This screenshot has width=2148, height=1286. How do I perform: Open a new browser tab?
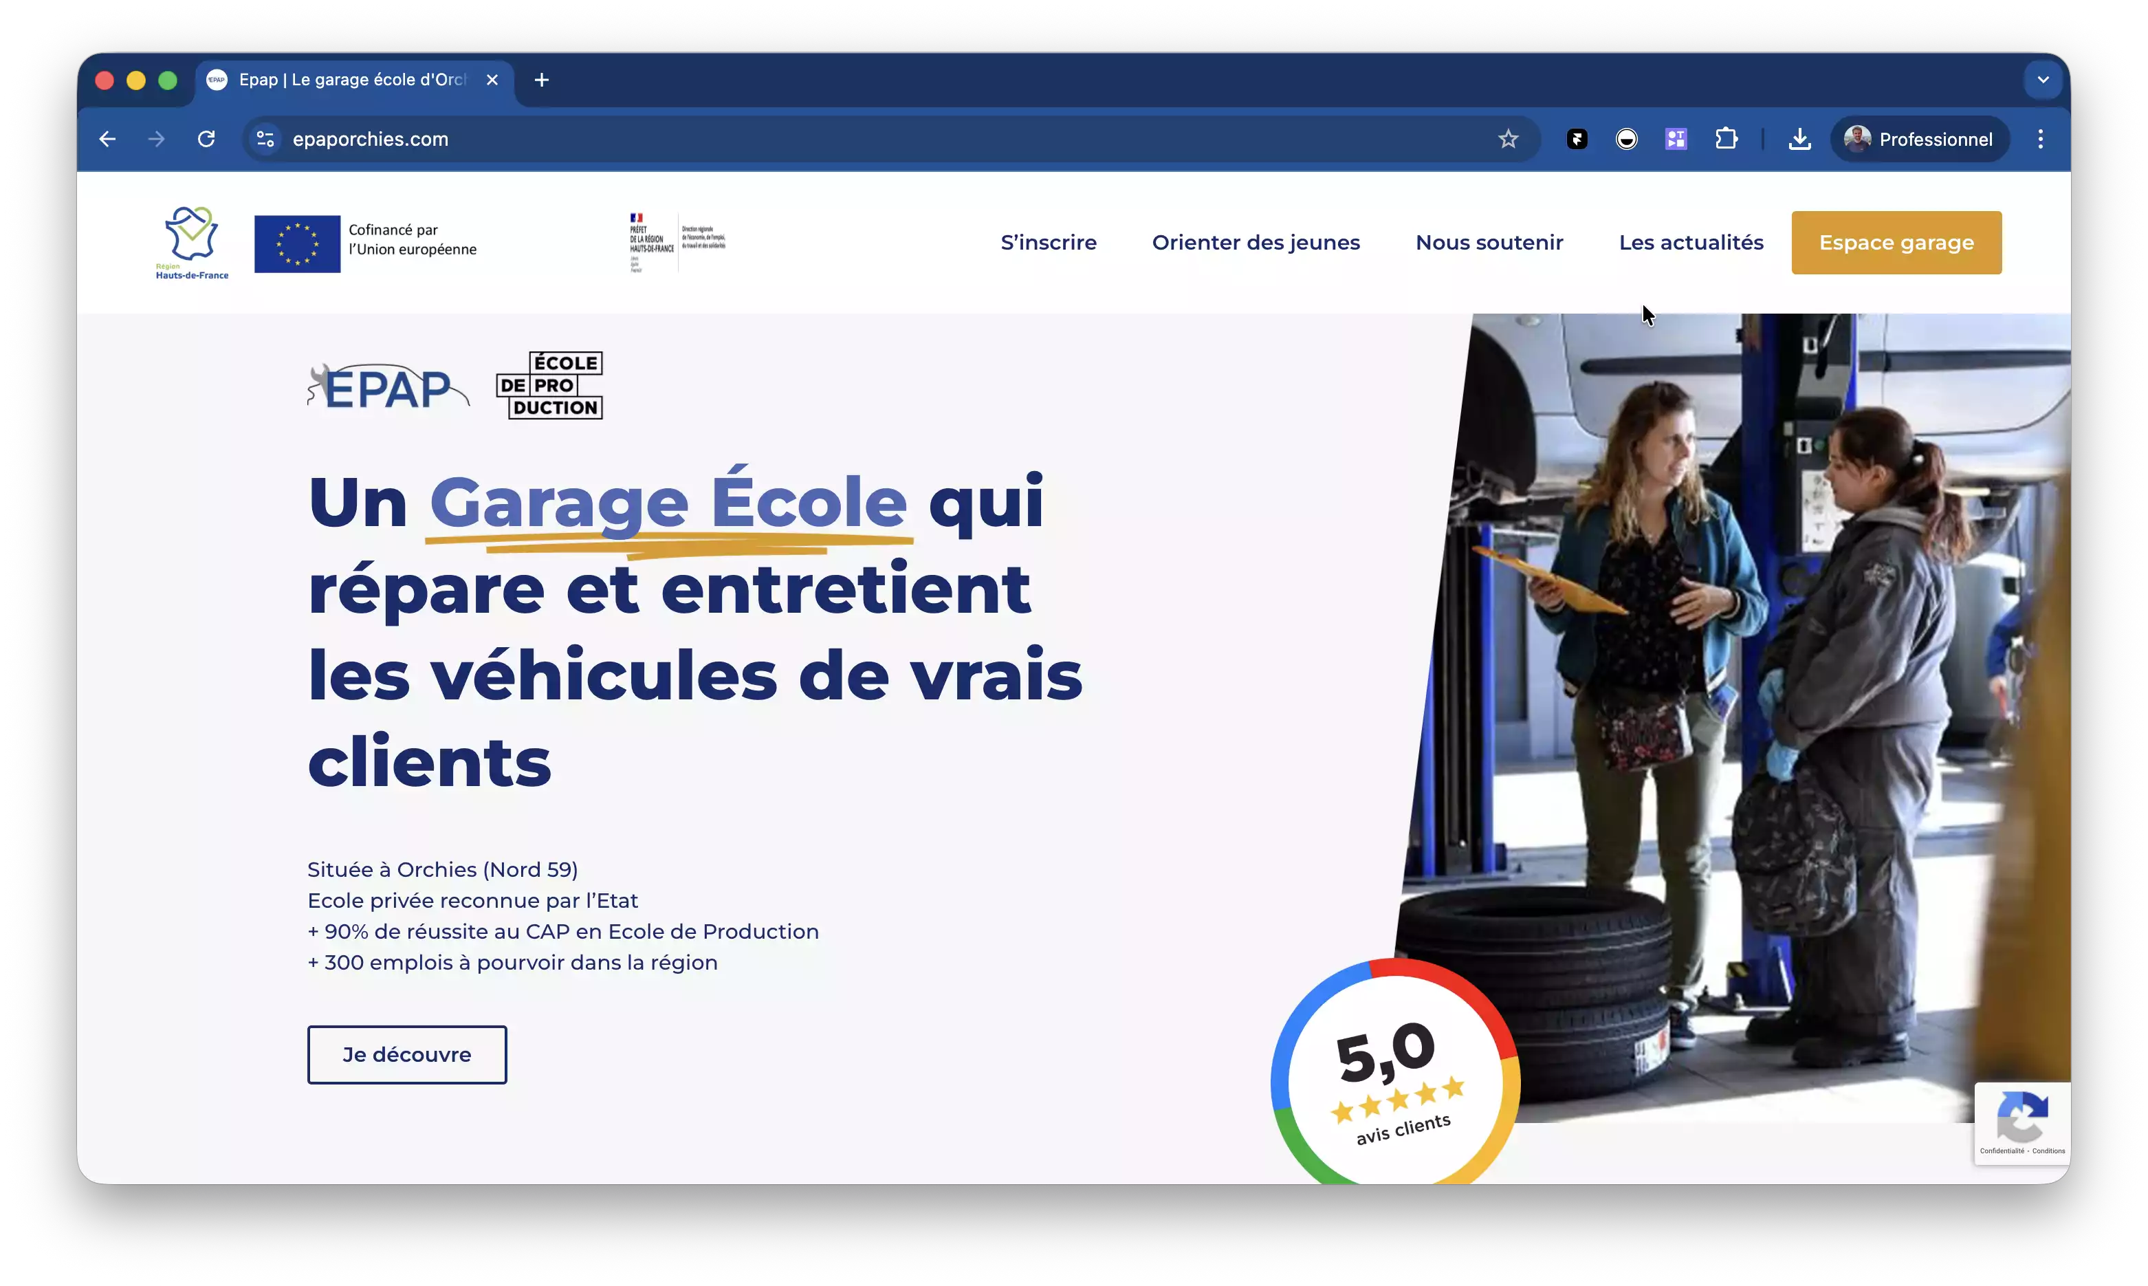542,80
